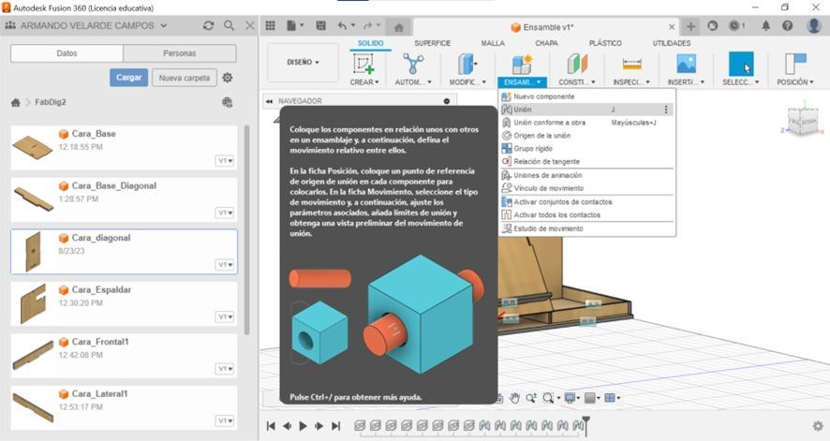Undo the last action
Viewport: 830px width, 441px height.
343,26
